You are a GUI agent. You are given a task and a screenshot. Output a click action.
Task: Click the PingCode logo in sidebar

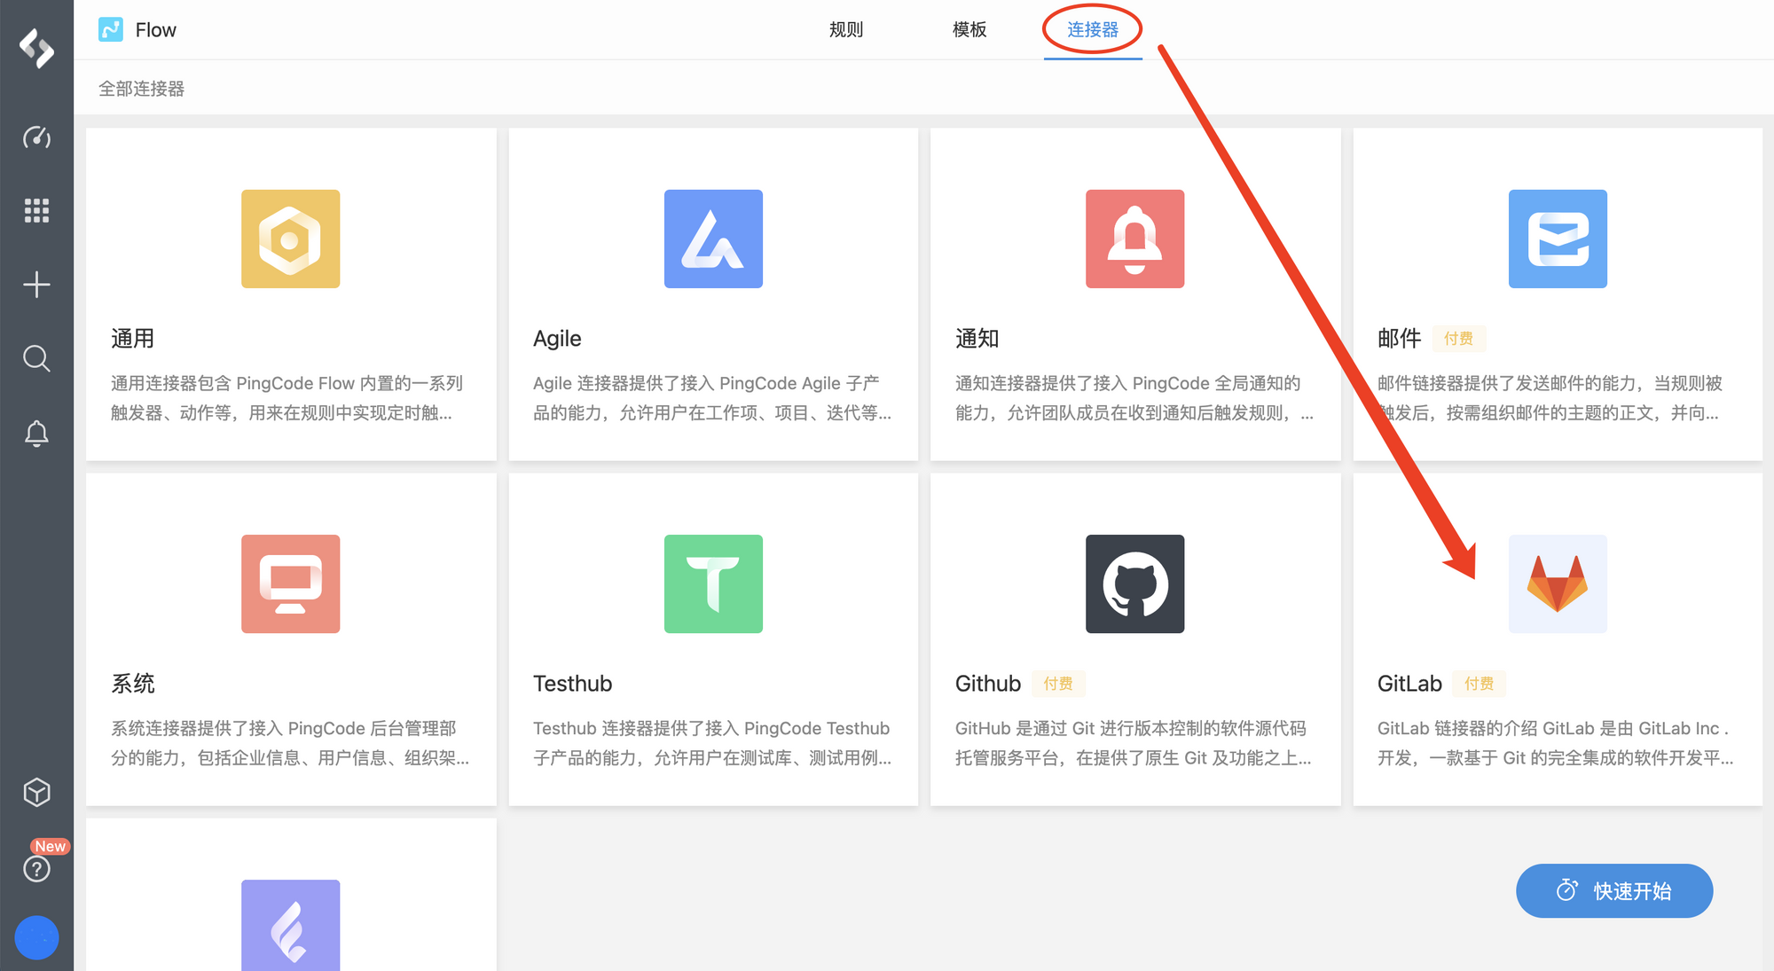(36, 48)
